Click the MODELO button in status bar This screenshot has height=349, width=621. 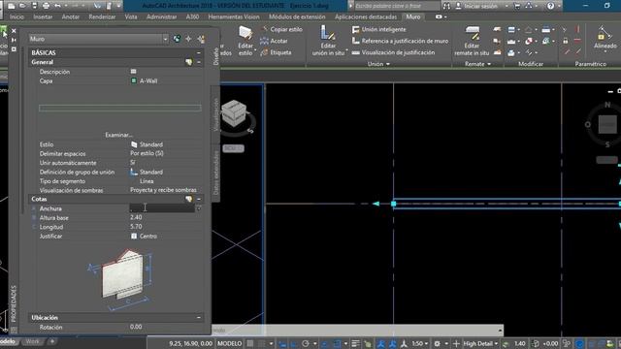(x=229, y=343)
